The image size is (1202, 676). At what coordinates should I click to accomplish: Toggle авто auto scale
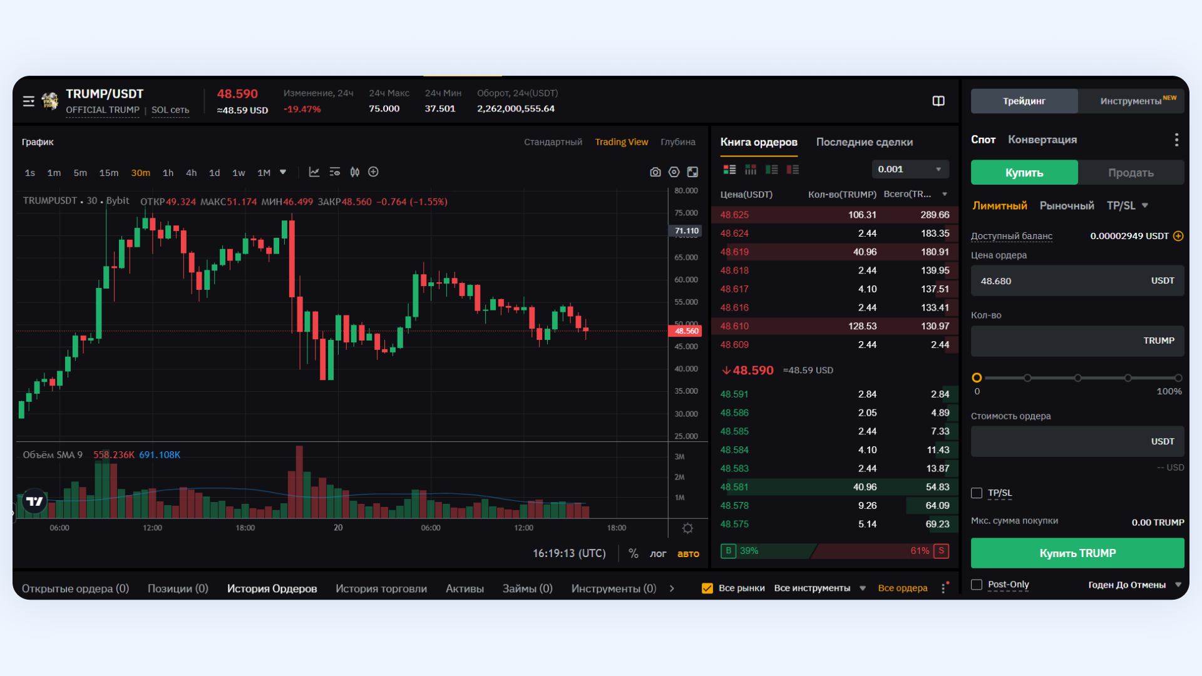[688, 553]
